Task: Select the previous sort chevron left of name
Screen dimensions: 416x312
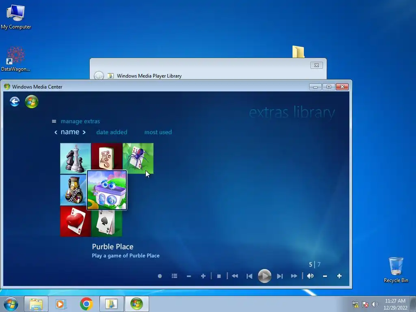Action: click(x=56, y=132)
